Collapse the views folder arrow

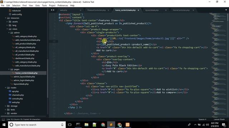click(7, 29)
